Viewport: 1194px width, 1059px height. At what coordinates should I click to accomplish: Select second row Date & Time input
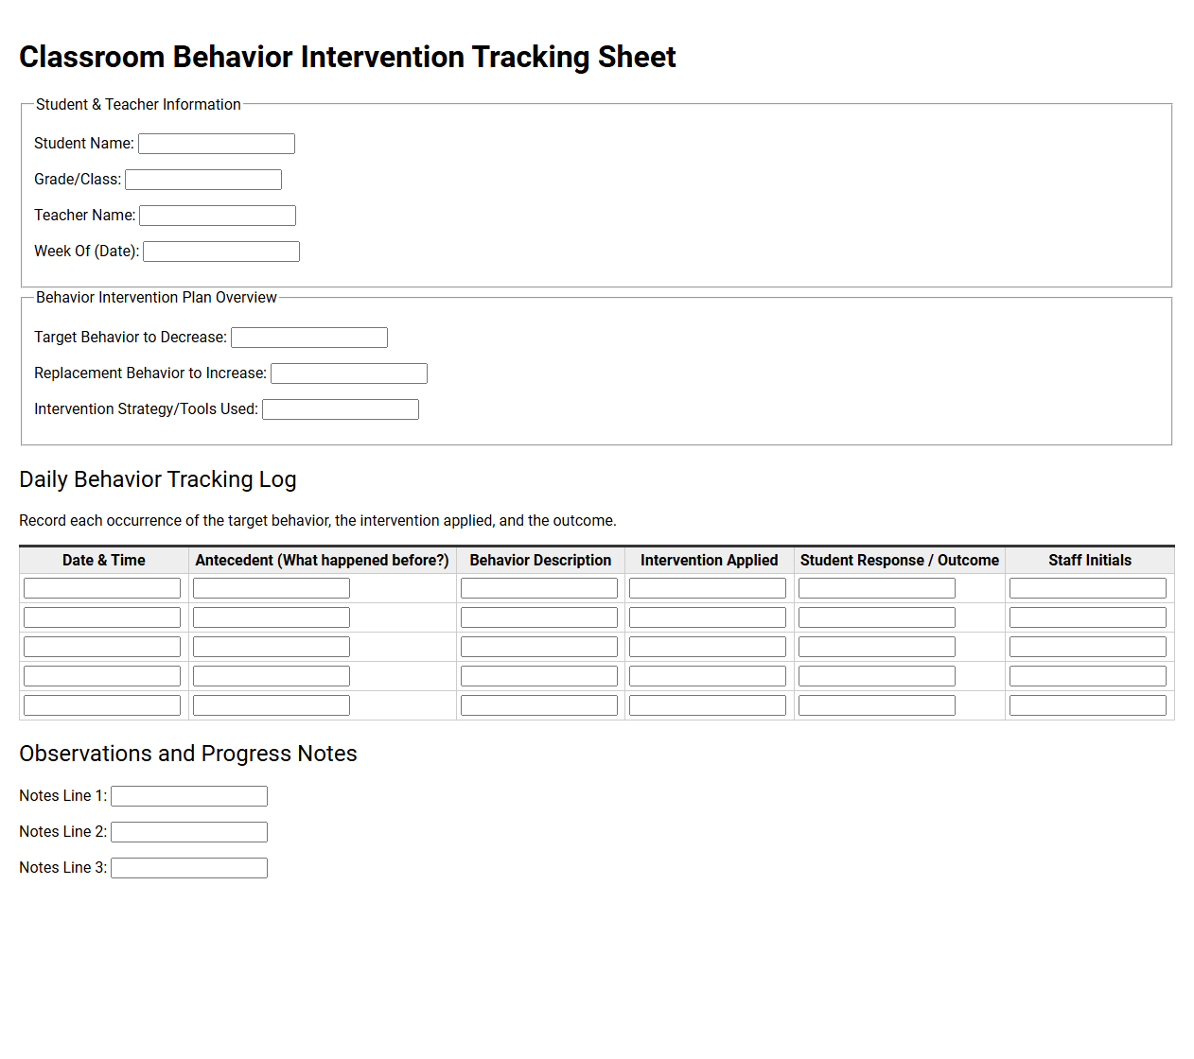pyautogui.click(x=102, y=617)
